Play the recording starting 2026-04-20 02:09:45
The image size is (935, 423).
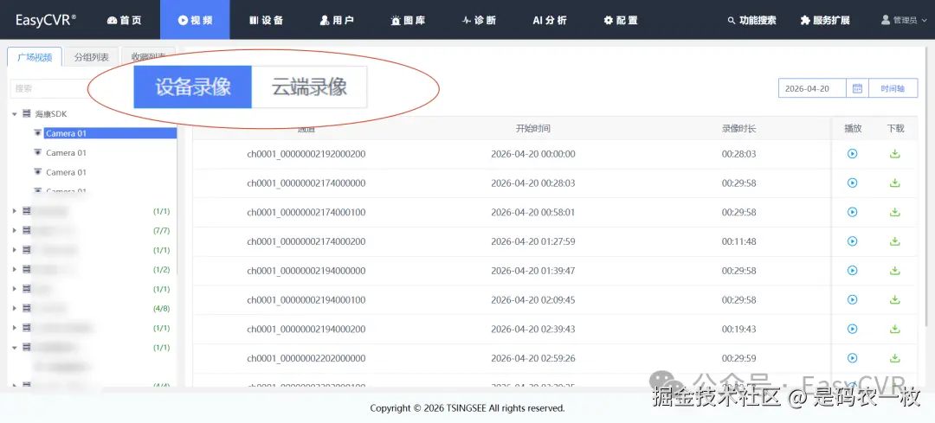pyautogui.click(x=852, y=299)
